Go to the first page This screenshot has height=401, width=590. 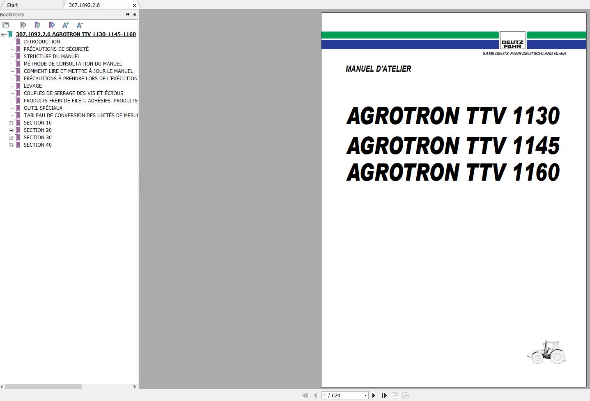click(x=305, y=395)
